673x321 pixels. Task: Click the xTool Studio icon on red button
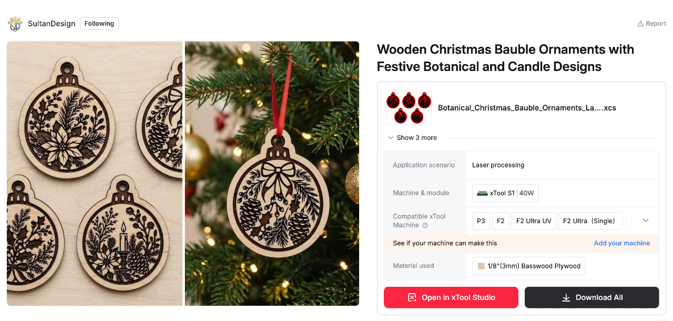click(x=412, y=298)
